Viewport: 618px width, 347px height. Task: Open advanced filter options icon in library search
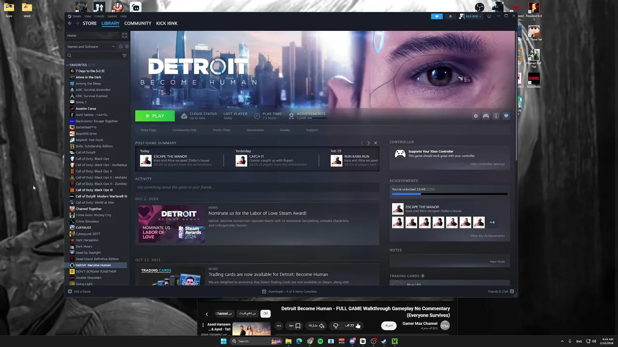click(124, 55)
